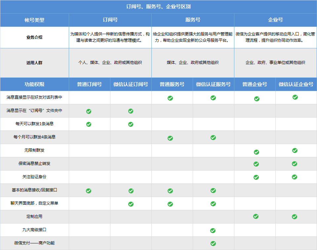The height and width of the screenshot is (250, 317).
Task: Select the 企业号 column header
Action: 275,20
